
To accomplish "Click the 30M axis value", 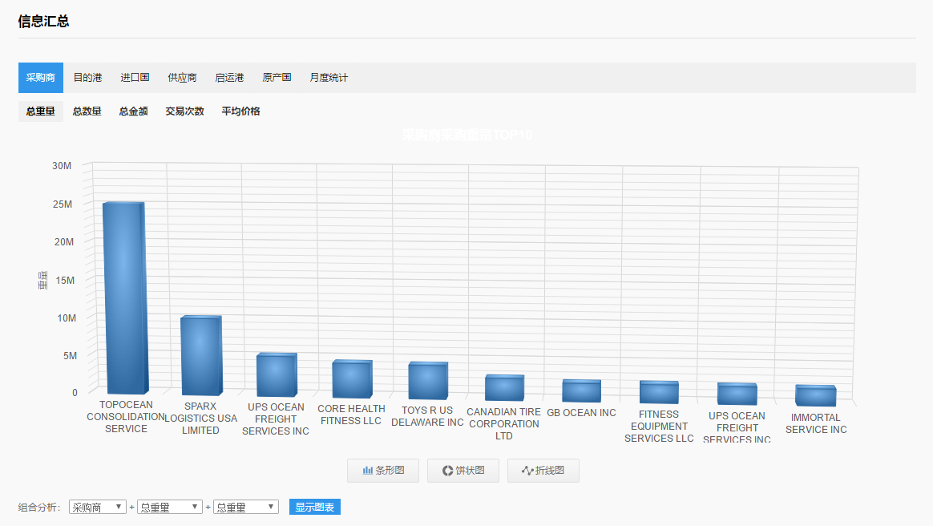I will 62,166.
